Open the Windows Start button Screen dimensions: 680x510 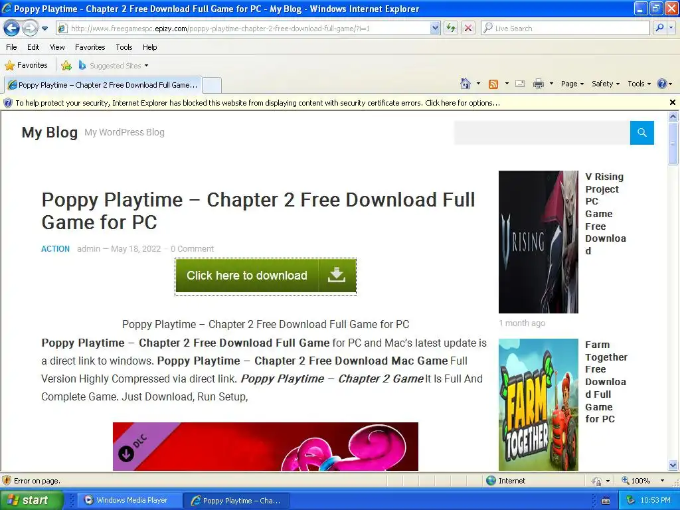pos(32,500)
